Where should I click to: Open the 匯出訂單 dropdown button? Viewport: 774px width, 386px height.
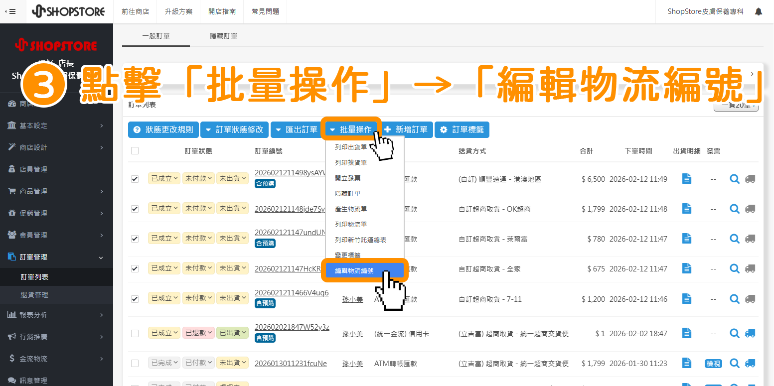point(297,129)
